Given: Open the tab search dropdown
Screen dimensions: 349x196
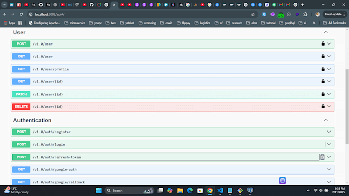Looking at the screenshot, I should coord(4,5).
